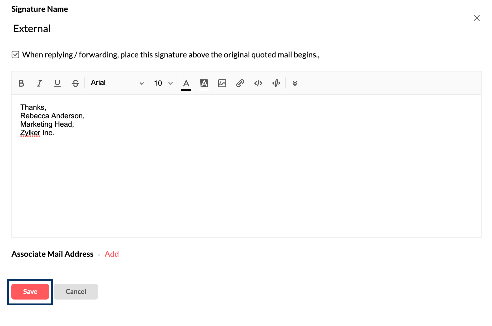Click the embed code icon
The image size is (492, 326).
point(276,83)
